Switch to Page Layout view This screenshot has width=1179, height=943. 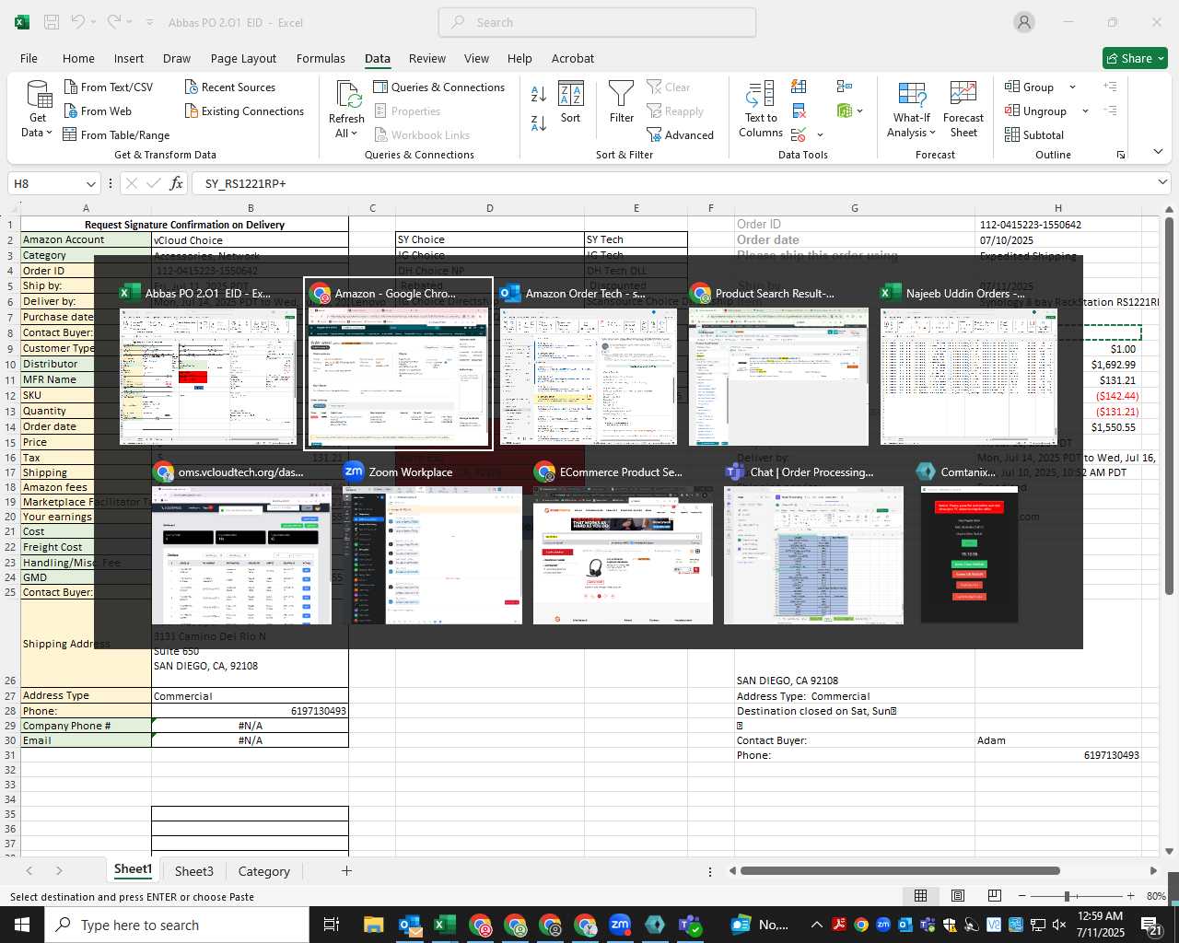[958, 896]
